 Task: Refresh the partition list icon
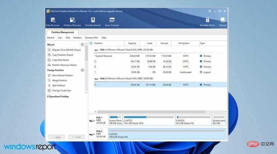[91, 43]
